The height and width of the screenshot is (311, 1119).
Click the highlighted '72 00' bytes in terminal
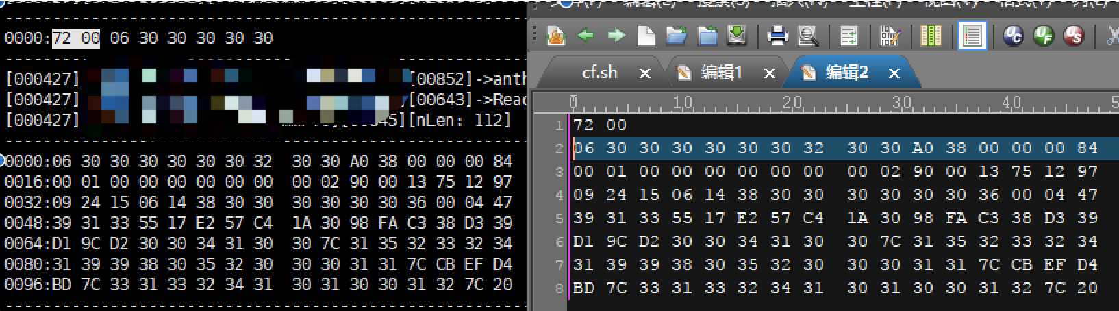pos(76,38)
